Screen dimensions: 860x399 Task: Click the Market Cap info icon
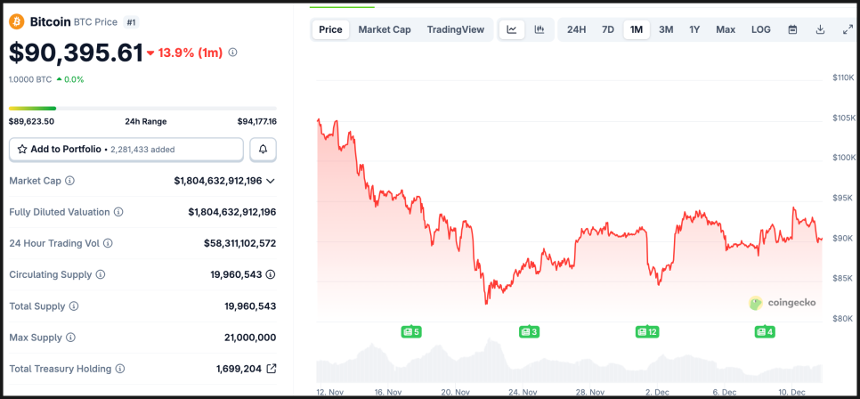coord(70,181)
